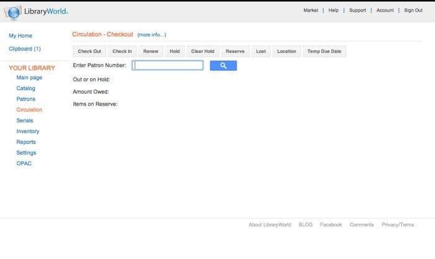The height and width of the screenshot is (259, 435).
Task: Click Market in the top bar
Action: coord(311,11)
